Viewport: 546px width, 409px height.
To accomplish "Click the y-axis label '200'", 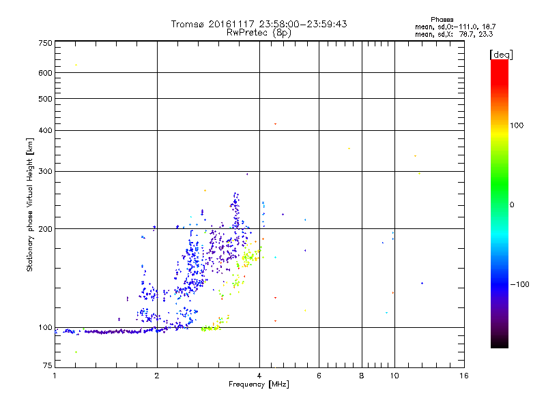I will [45, 229].
